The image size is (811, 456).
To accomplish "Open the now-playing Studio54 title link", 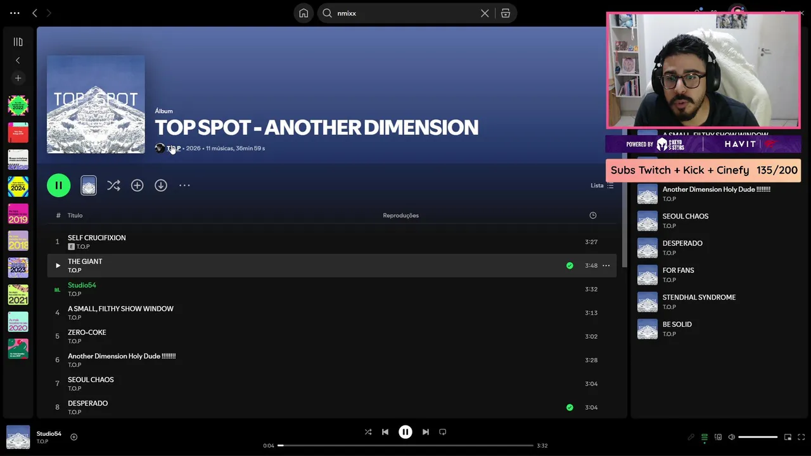I will [49, 434].
